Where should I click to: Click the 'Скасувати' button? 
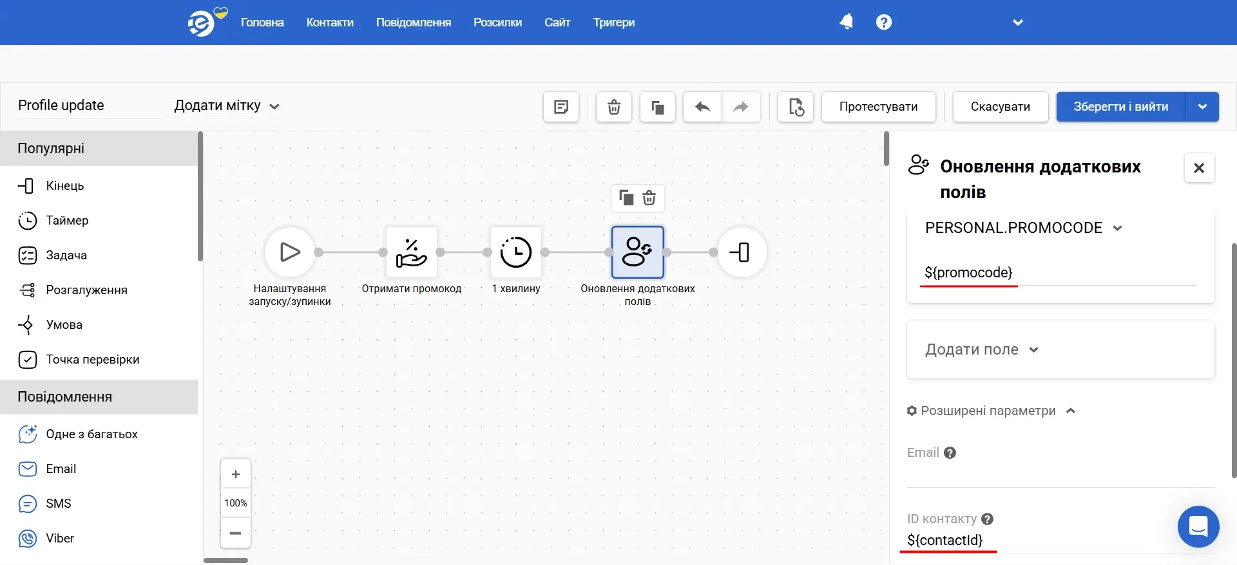click(x=1000, y=107)
